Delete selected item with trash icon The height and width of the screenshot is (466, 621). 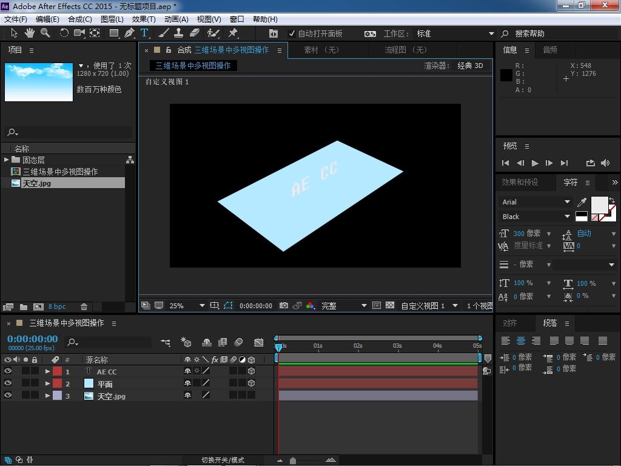pos(84,307)
